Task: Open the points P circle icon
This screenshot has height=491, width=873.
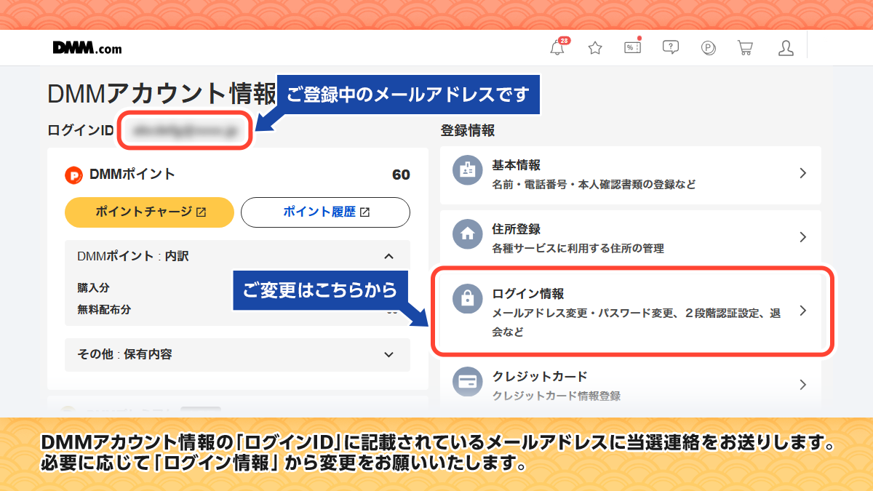Action: [709, 48]
